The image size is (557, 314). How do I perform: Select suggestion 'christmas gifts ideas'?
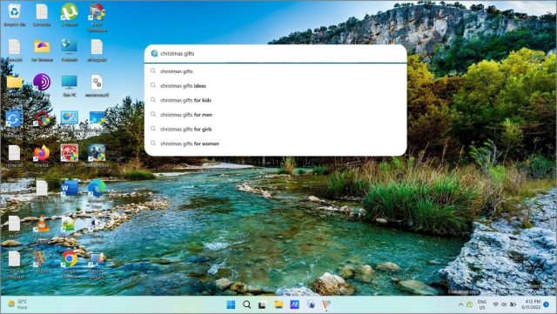[276, 86]
